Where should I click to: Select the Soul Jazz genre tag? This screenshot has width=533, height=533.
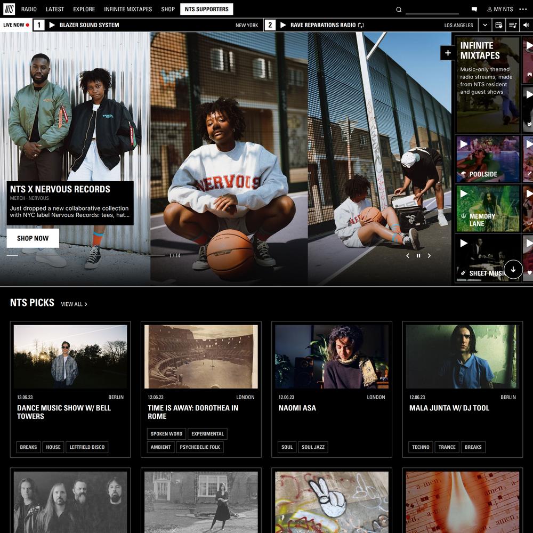tap(313, 447)
